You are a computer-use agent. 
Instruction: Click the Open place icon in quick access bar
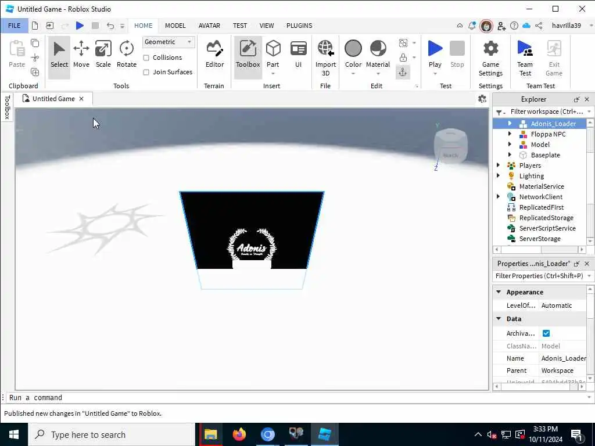tap(50, 26)
